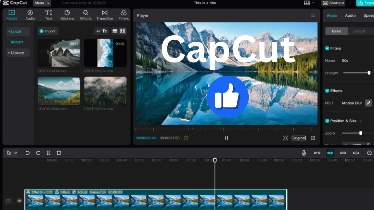Click the Motion Blur effect name
Image resolution: width=374 pixels, height=210 pixels.
click(352, 103)
